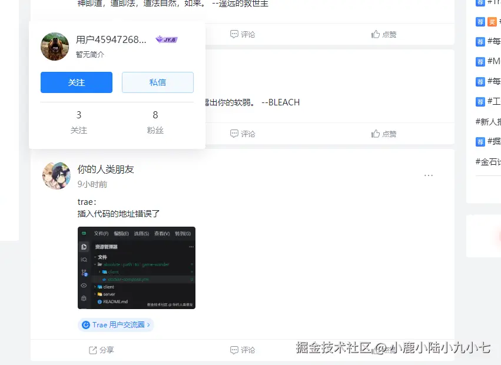
Task: Follow 用户45947268 with the 关注 button
Action: [x=76, y=82]
